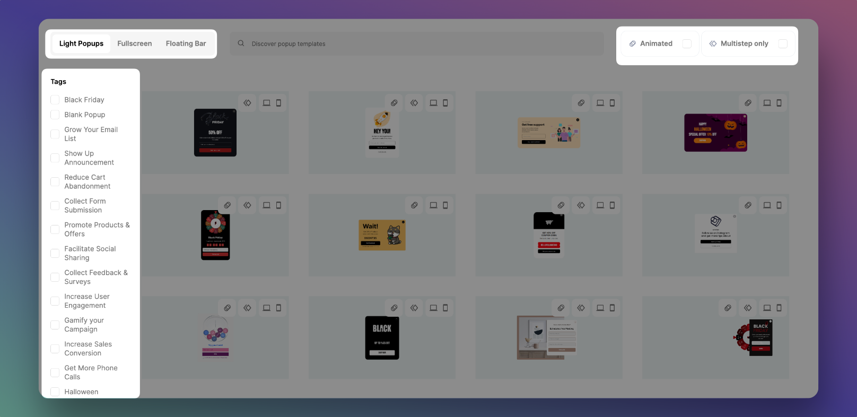Open the Black Friday 50% OFF template thumbnail
The width and height of the screenshot is (857, 417).
(x=215, y=133)
